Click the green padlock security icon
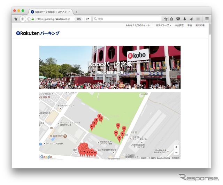 32,19
